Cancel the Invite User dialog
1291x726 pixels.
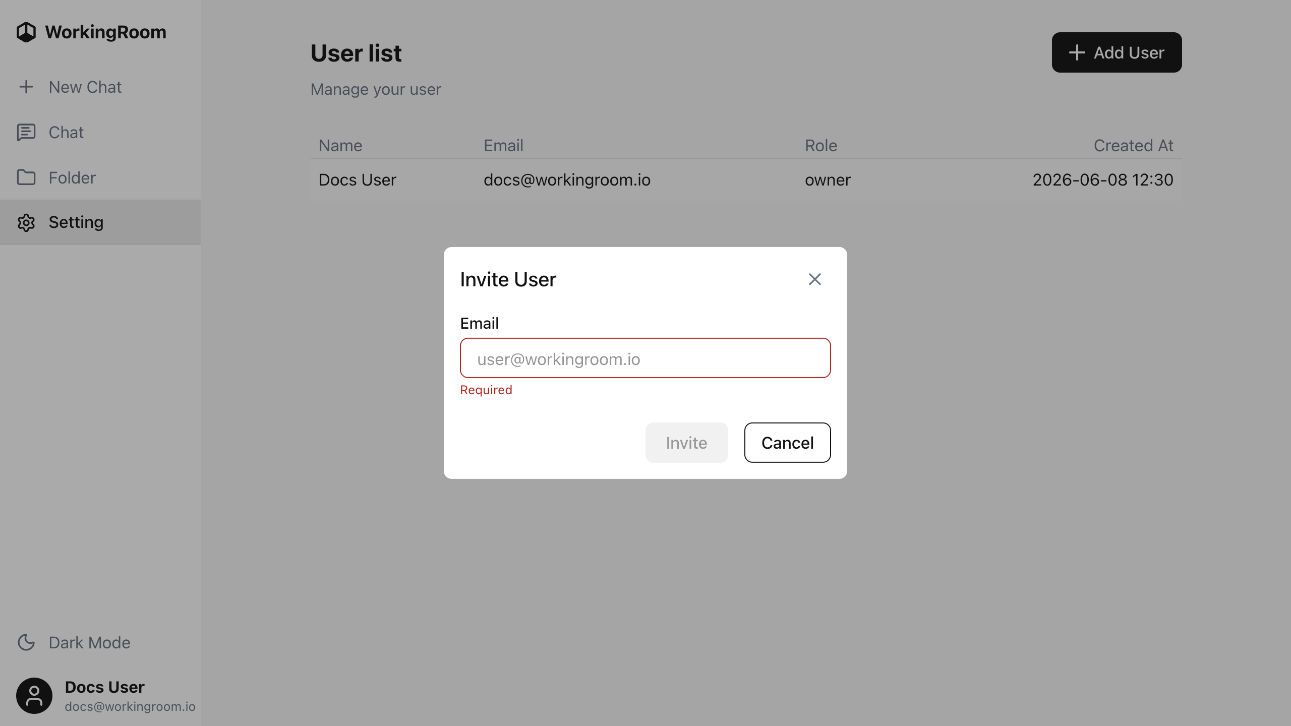pos(787,443)
